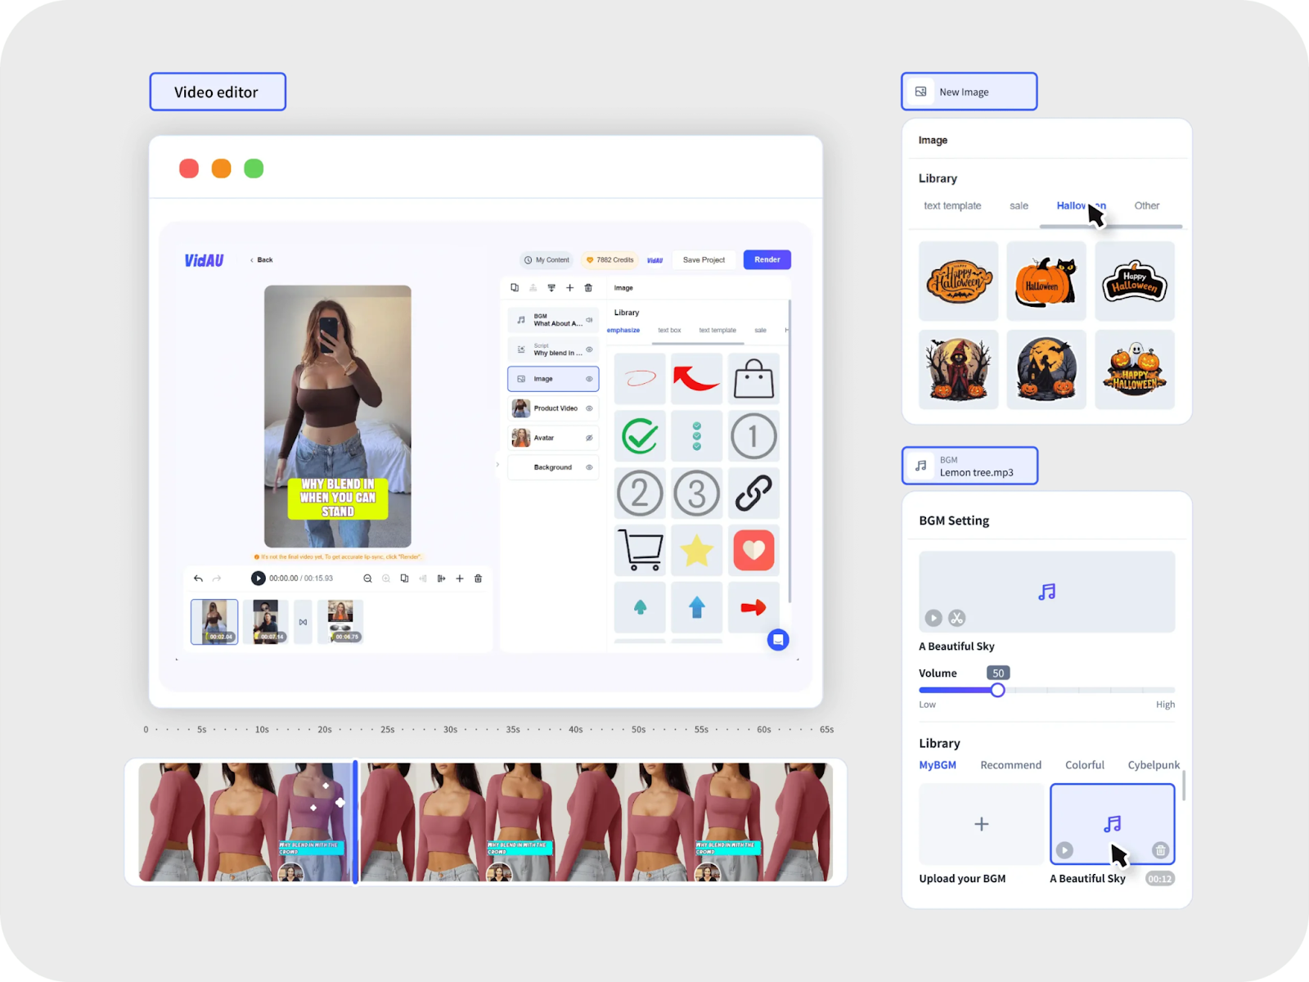Select the Colorful BGM tab
Image resolution: width=1309 pixels, height=982 pixels.
pyautogui.click(x=1084, y=765)
